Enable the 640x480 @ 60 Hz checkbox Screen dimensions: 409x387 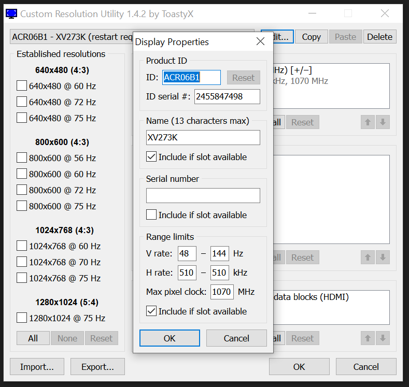[22, 86]
